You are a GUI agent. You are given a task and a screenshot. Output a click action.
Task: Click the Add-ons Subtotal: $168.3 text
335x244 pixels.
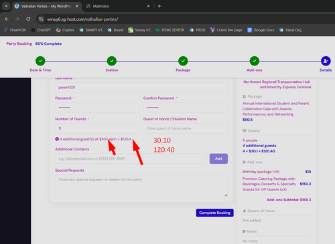click(x=289, y=200)
